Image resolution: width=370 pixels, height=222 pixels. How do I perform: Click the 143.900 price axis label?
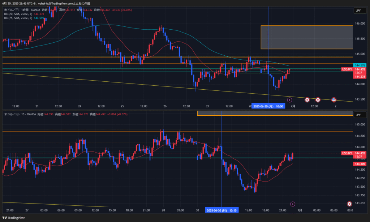(360, 187)
